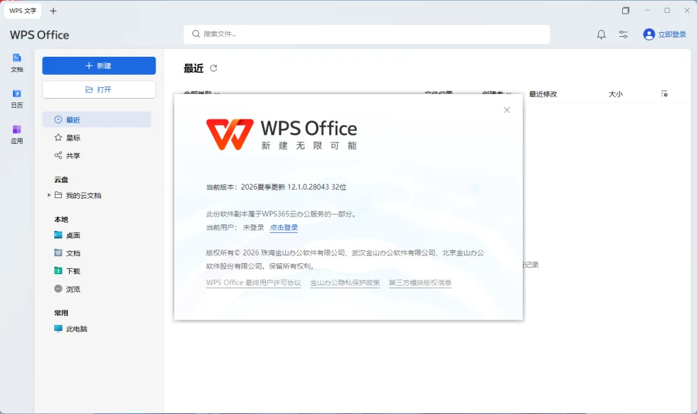Expand the 我的云文档 tree arrow

click(x=49, y=195)
